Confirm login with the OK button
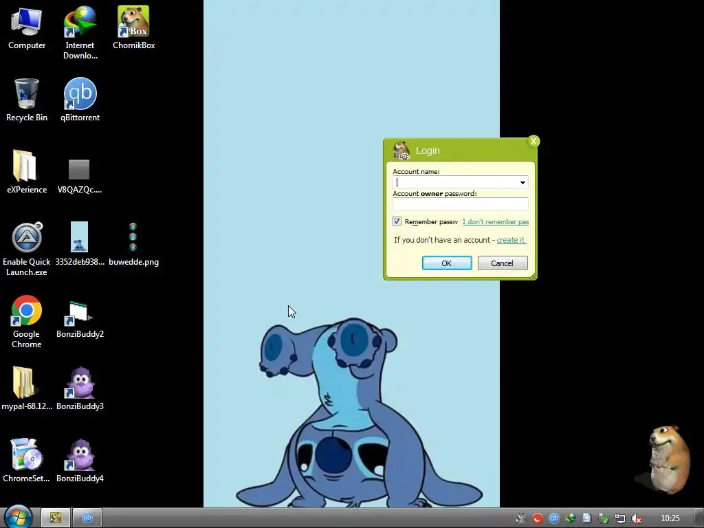The width and height of the screenshot is (704, 528). tap(447, 263)
